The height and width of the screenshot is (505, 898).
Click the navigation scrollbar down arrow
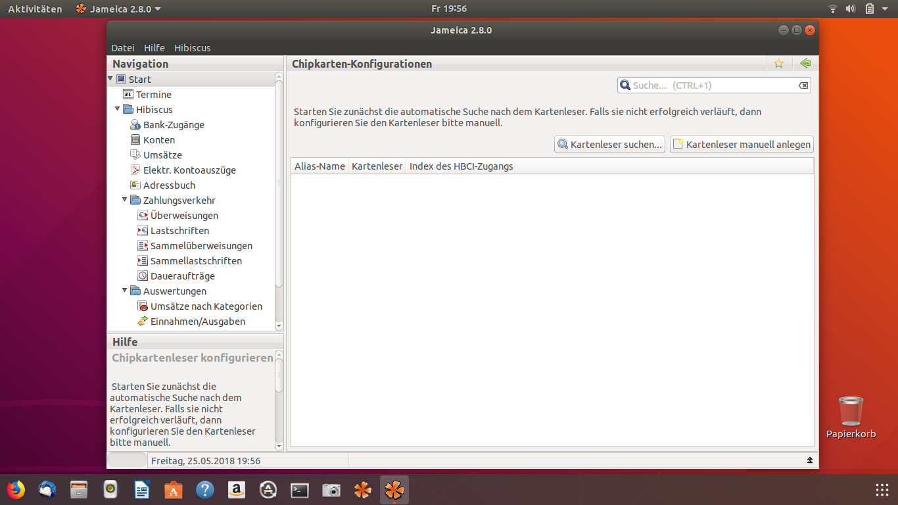coord(279,325)
